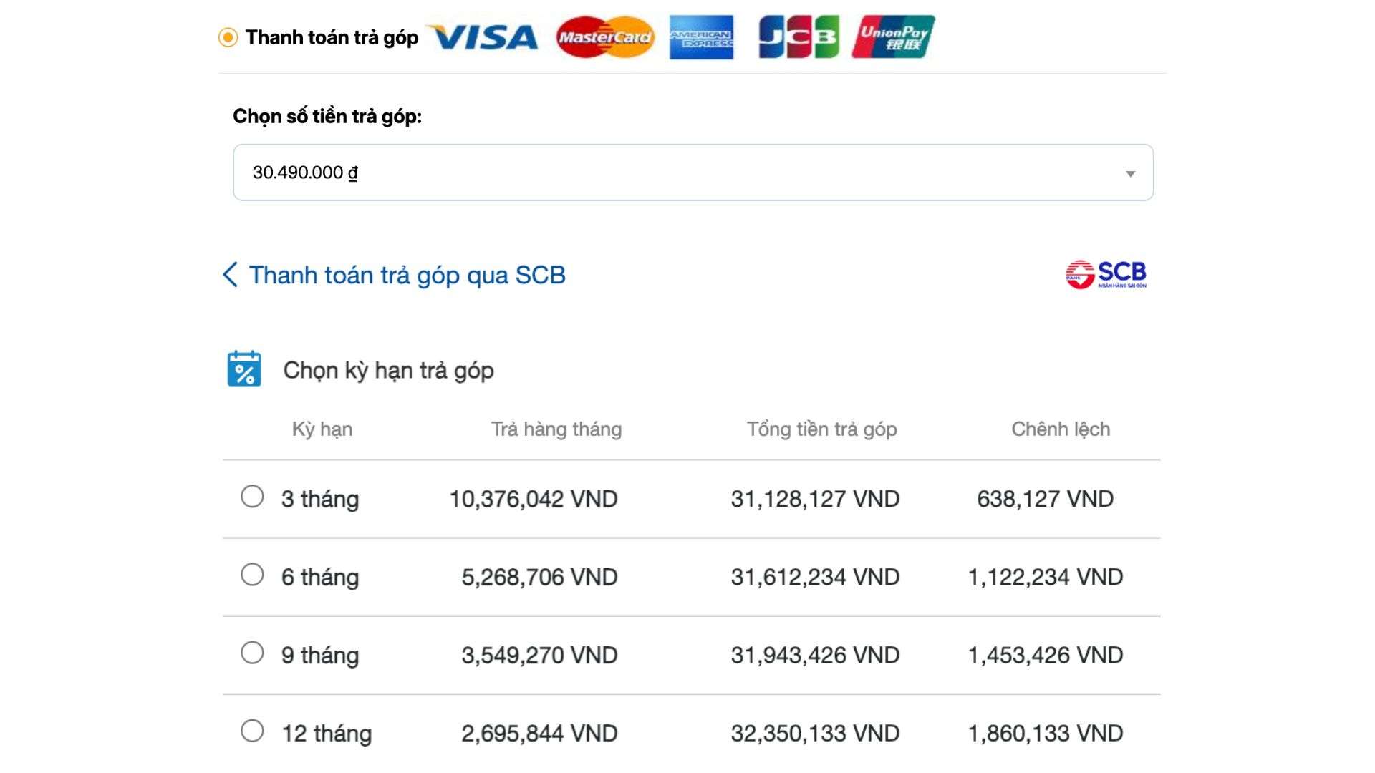Click the Chênh lệch column header
Image resolution: width=1375 pixels, height=773 pixels.
pos(1061,429)
